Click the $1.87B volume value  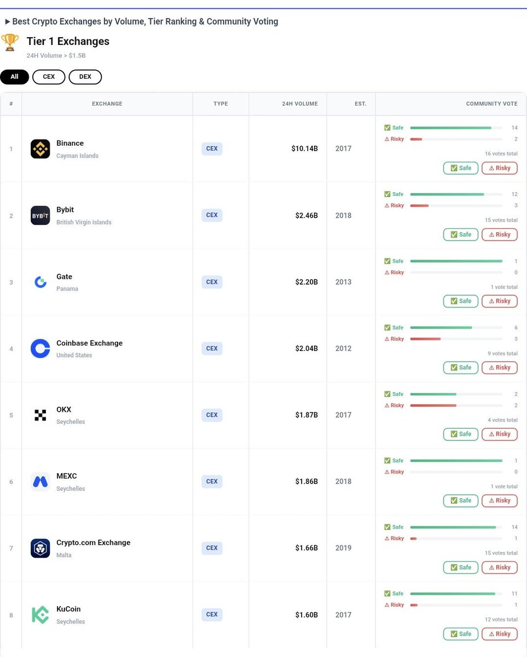click(307, 415)
